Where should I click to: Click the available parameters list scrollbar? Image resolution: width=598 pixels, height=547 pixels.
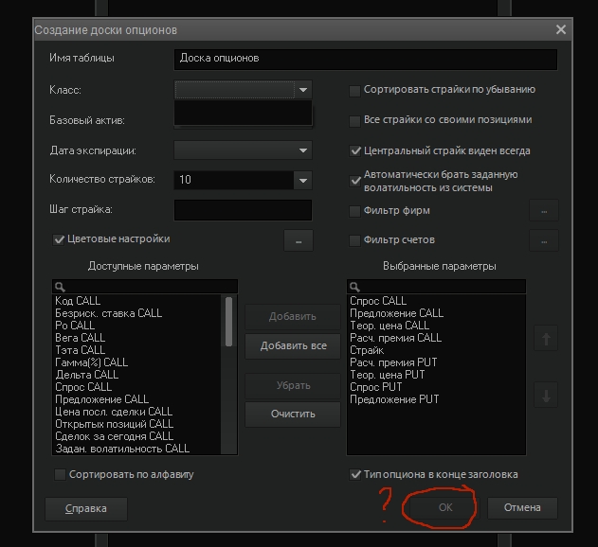(228, 322)
